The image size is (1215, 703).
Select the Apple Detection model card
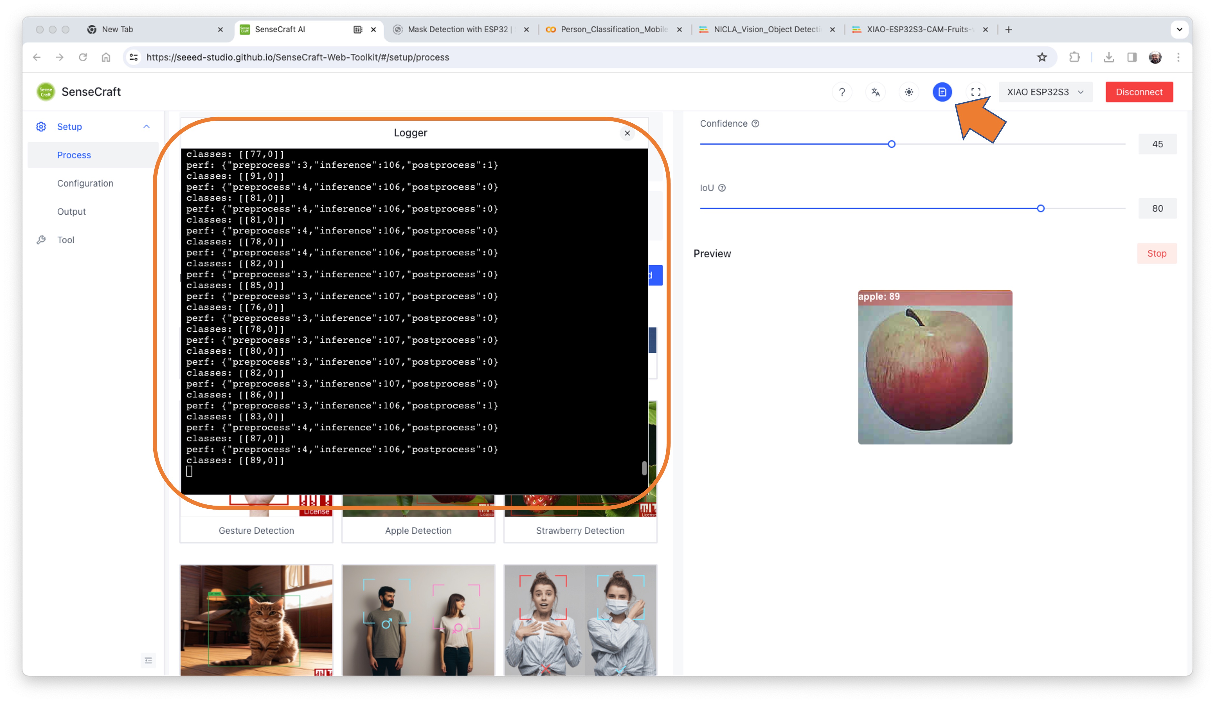tap(418, 519)
